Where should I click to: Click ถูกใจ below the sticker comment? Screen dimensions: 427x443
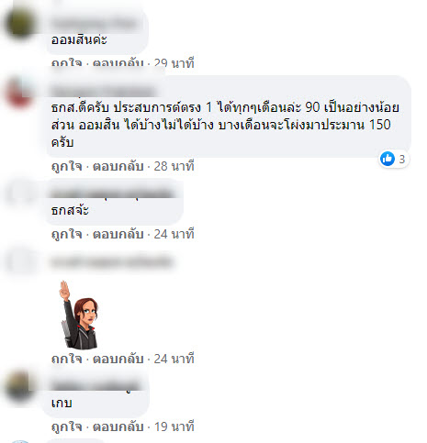(67, 359)
